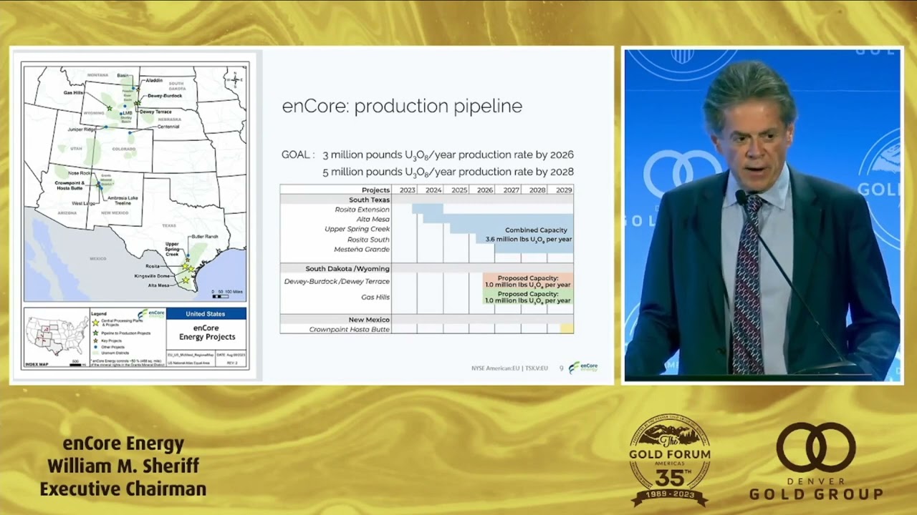Click the 'NYSE American:EU | TSX.V:EU' footer text

[509, 368]
